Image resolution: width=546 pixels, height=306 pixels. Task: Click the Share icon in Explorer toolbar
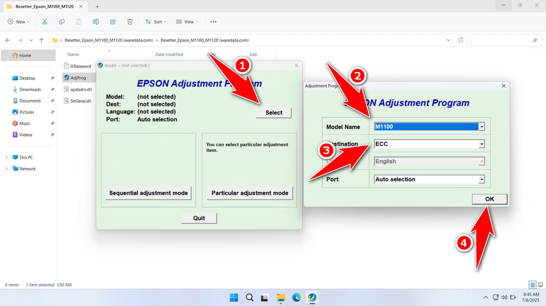tap(113, 22)
